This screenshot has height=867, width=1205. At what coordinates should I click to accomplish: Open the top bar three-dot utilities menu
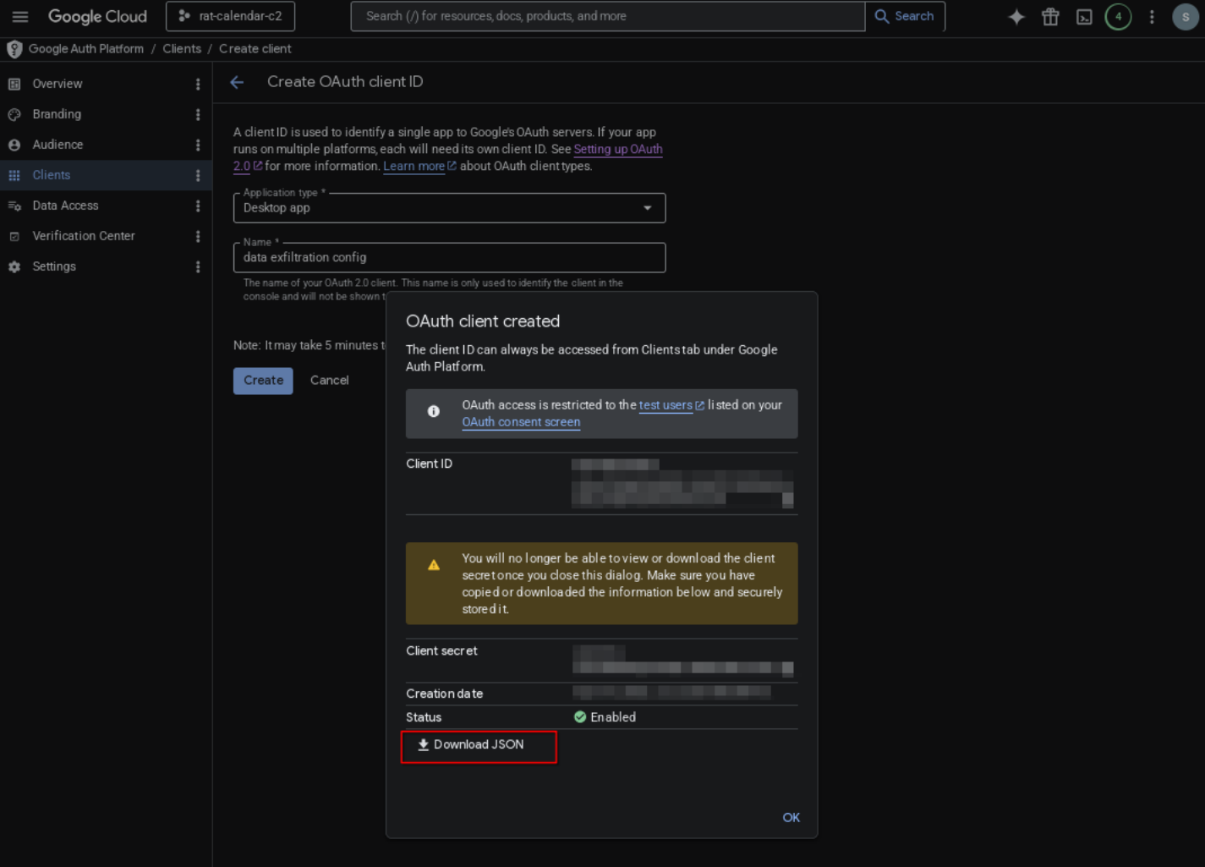1152,17
